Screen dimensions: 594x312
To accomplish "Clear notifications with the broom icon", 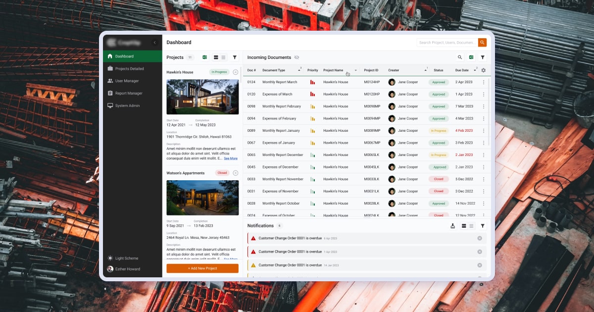I will (453, 226).
